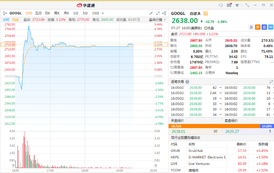Open customer service headset icon
The image size is (274, 173).
pyautogui.click(x=221, y=5)
